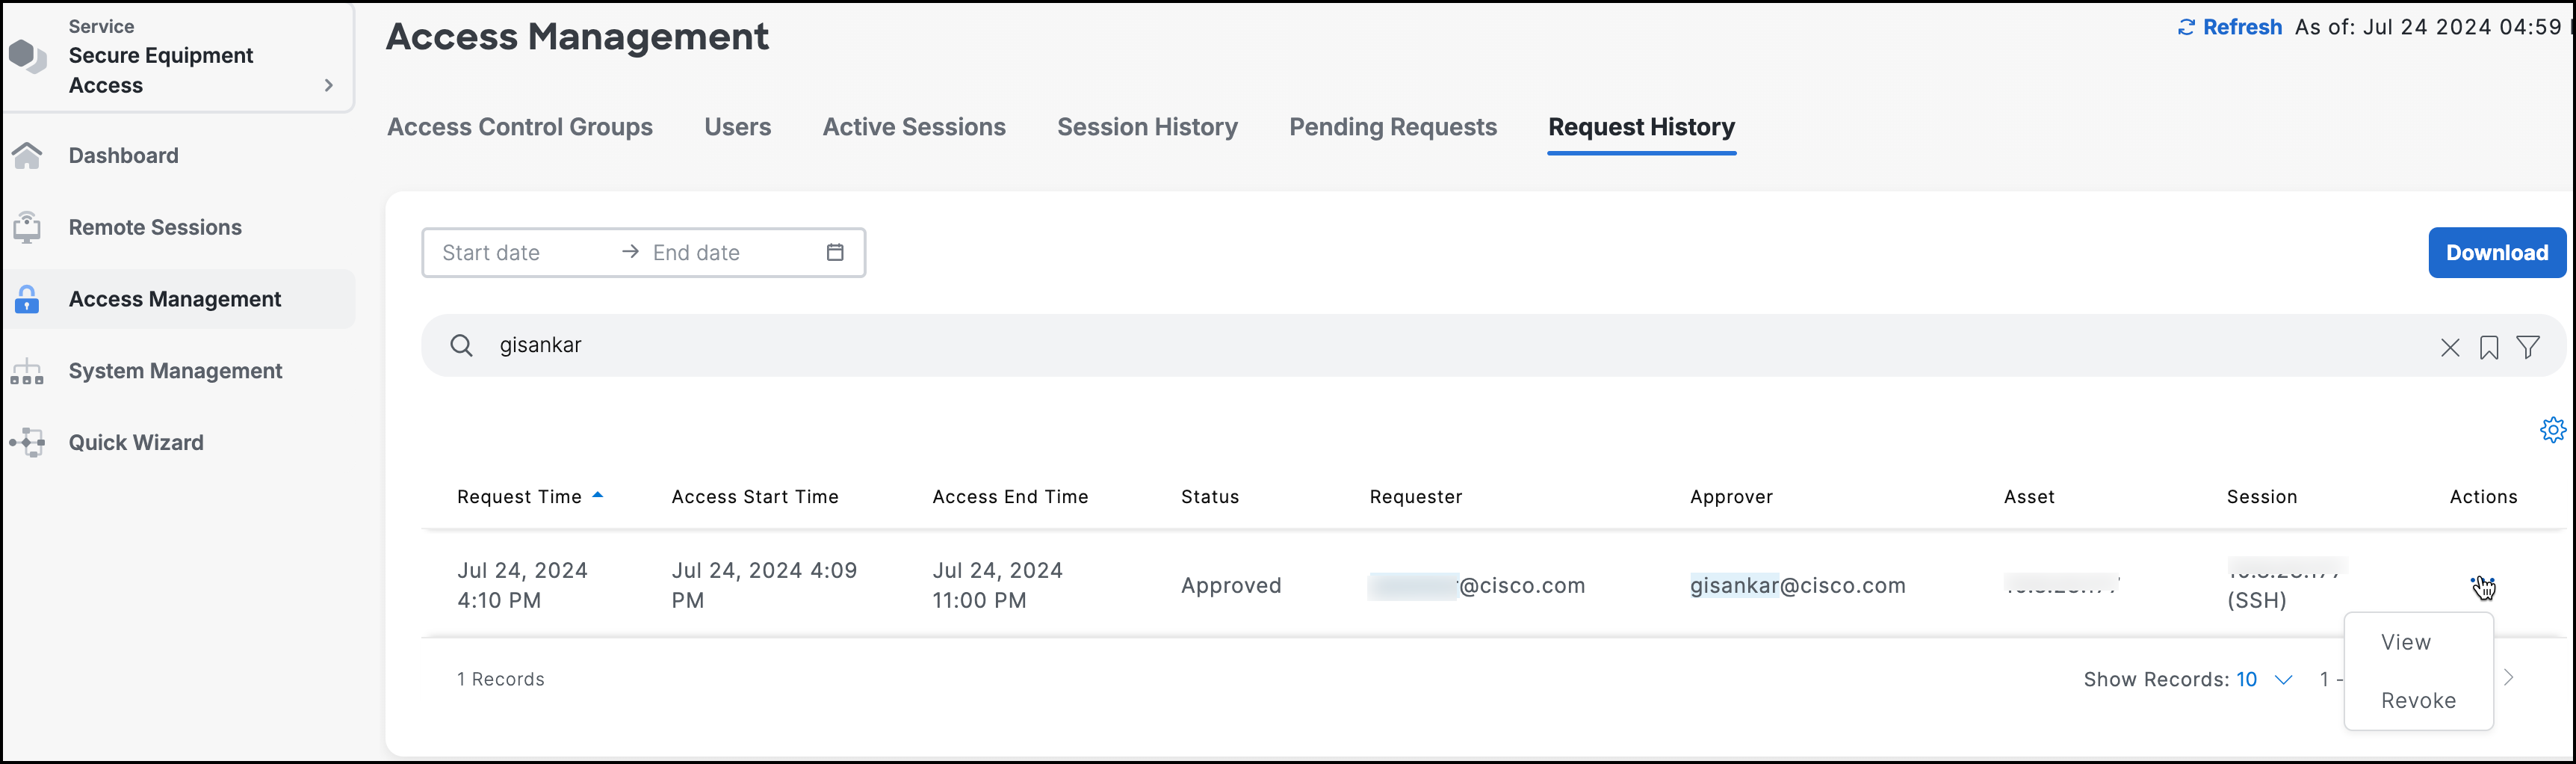Select Revoke from the actions menu
This screenshot has width=2576, height=764.
2418,700
